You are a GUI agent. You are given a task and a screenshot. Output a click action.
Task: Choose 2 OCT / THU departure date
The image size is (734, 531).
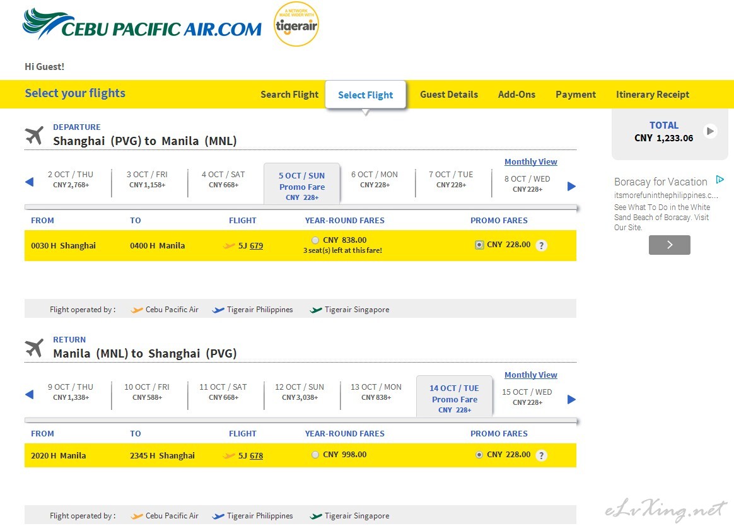click(x=71, y=179)
